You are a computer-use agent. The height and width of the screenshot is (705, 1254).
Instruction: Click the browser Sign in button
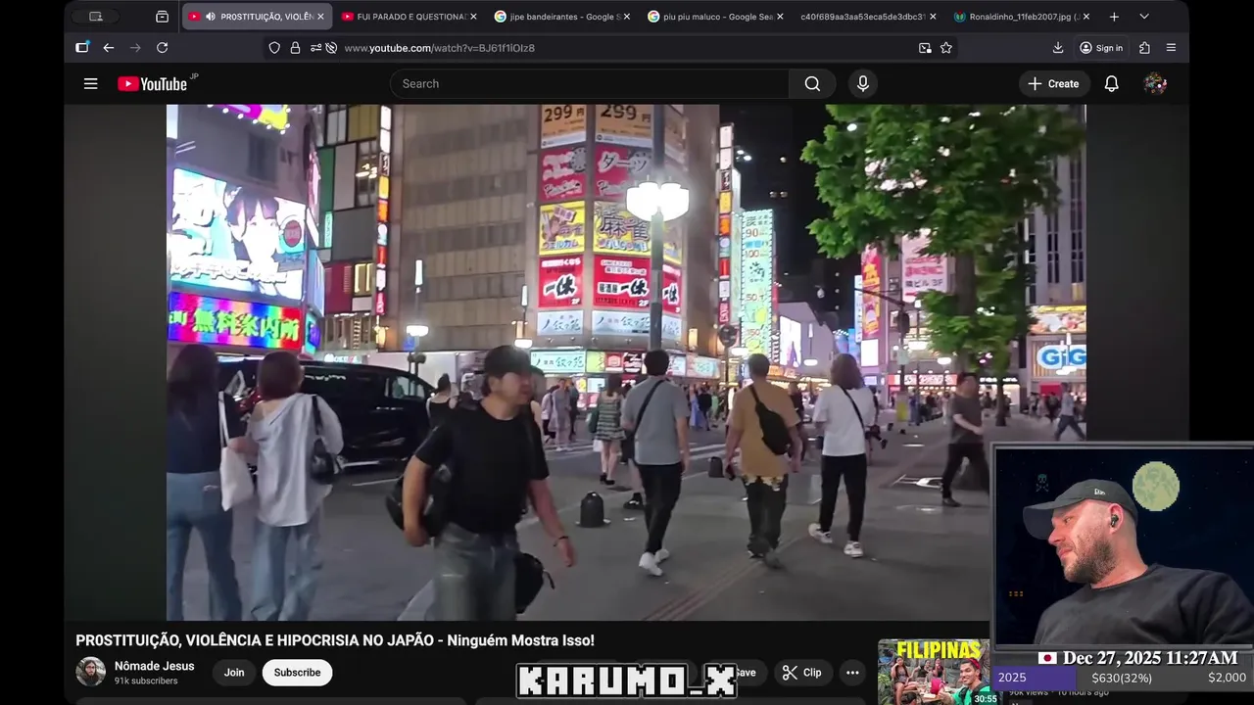[x=1100, y=48]
